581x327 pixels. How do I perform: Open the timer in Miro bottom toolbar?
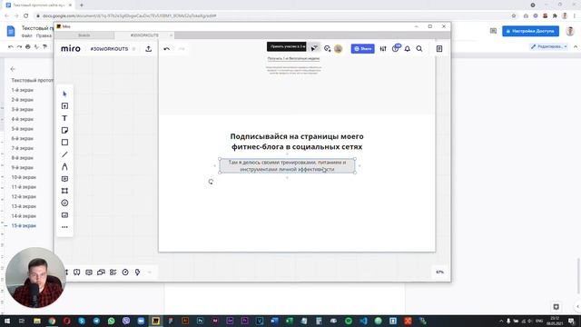[x=125, y=272]
